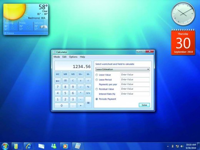Image resolution: width=200 pixels, height=150 pixels.
Task: Click digit 5 on the keypad
Action: (65, 93)
